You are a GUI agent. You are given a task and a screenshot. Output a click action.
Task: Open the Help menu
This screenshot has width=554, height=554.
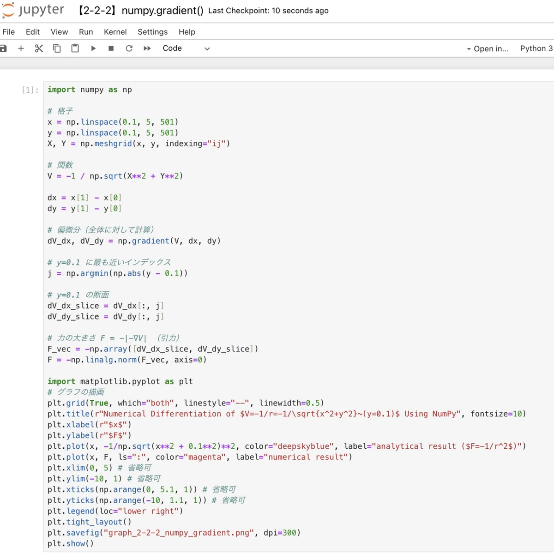(x=187, y=32)
